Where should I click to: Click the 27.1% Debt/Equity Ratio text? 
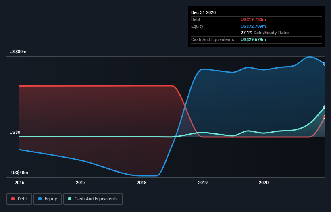tap(264, 33)
